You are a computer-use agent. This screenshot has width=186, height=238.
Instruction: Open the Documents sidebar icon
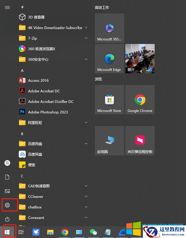click(7, 177)
